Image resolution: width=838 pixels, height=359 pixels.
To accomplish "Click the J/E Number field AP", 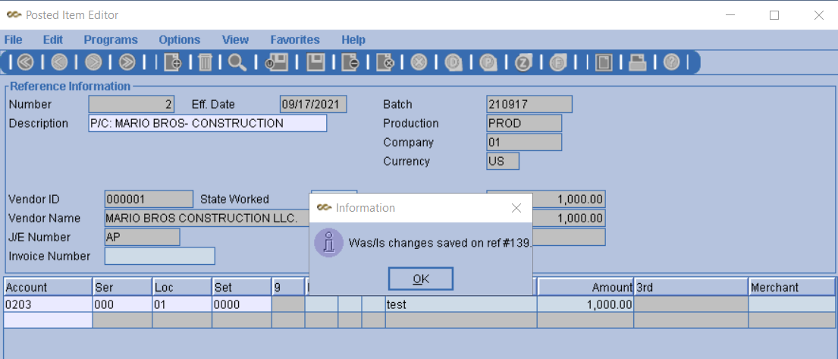I will [x=142, y=237].
